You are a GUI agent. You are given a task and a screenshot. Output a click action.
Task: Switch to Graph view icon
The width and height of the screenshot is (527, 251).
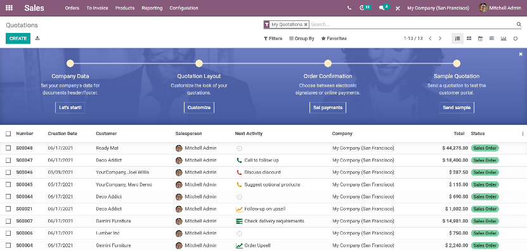pos(503,39)
